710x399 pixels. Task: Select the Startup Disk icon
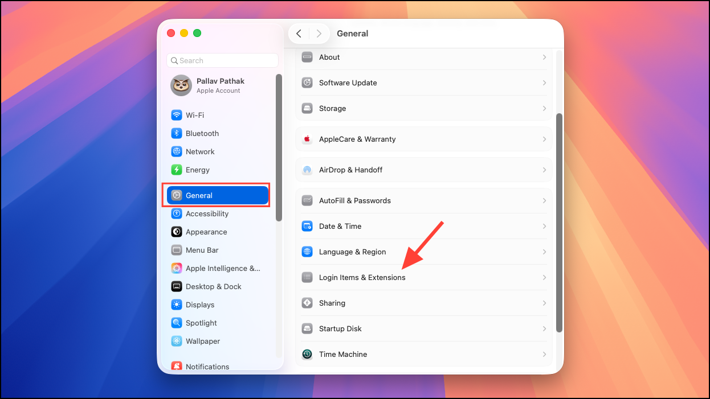pyautogui.click(x=307, y=328)
